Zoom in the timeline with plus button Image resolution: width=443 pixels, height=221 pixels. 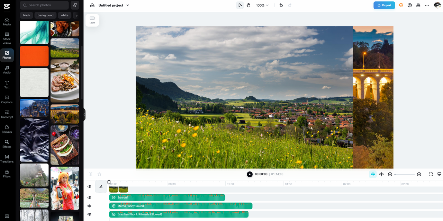419,174
